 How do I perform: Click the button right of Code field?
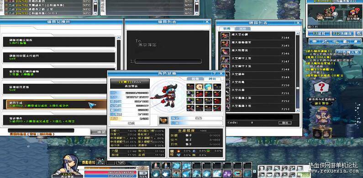click(285, 123)
